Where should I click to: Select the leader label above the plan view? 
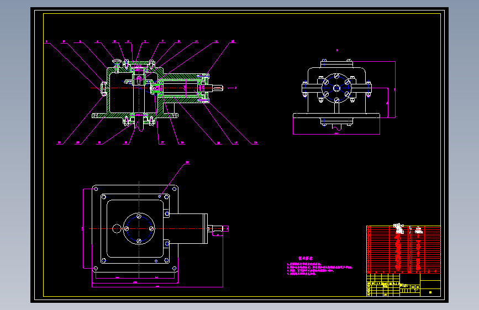pyautogui.click(x=187, y=163)
